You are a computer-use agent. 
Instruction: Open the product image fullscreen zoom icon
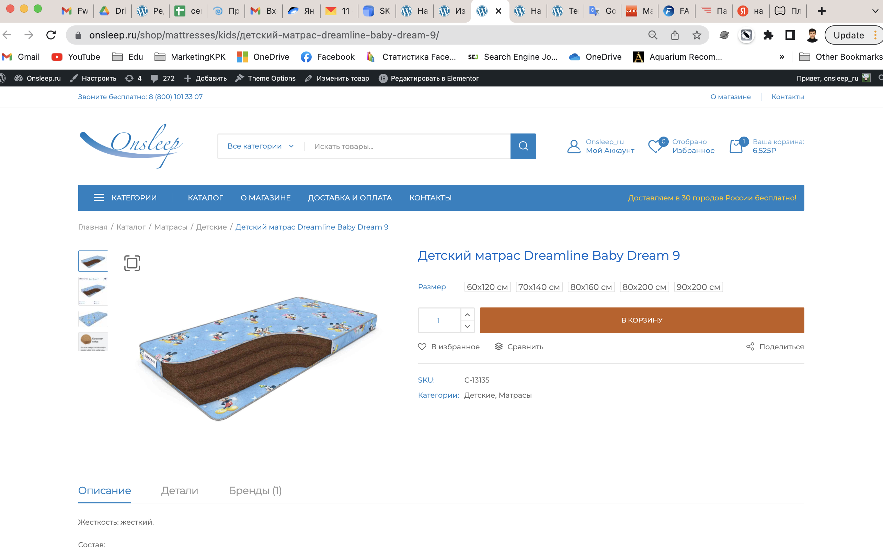tap(132, 263)
